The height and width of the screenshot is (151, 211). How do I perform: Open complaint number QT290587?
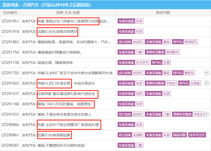pyautogui.click(x=10, y=145)
